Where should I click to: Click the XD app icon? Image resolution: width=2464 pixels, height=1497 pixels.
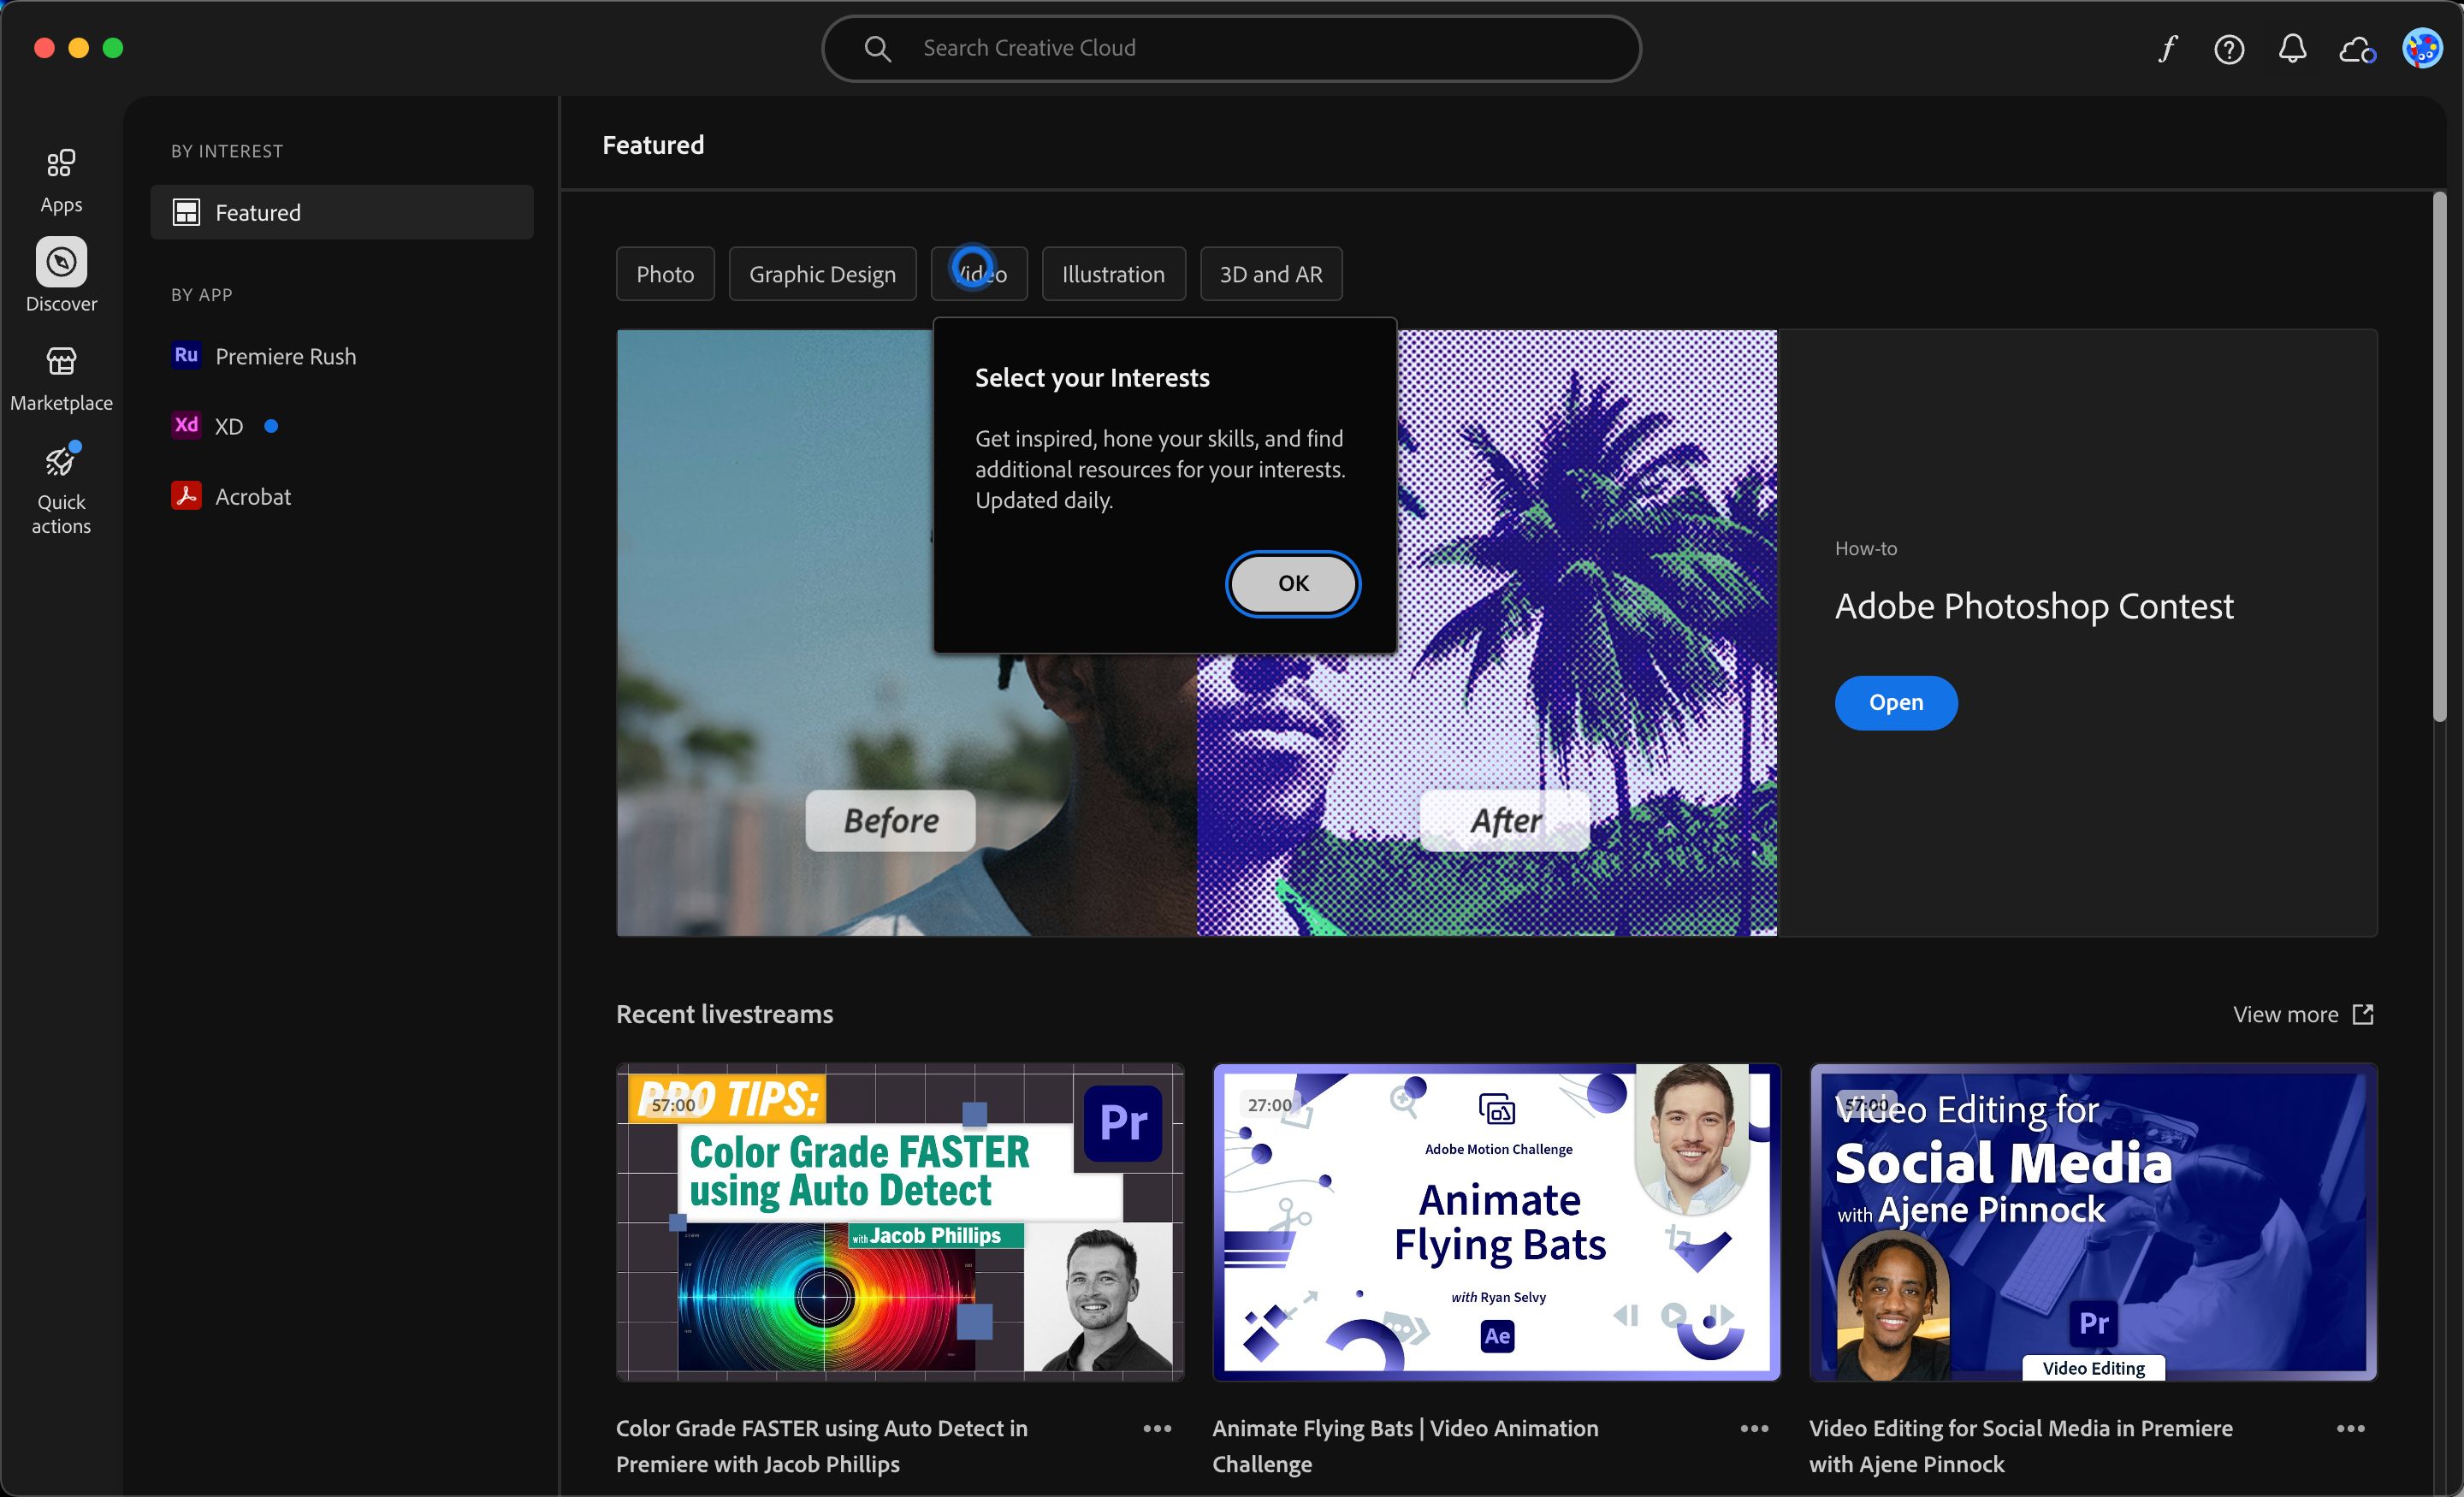click(x=186, y=425)
